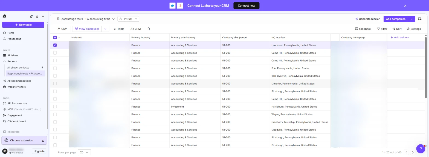Screen dimensions: 429x157
Task: Click the Connect now button
Action: coord(246,6)
